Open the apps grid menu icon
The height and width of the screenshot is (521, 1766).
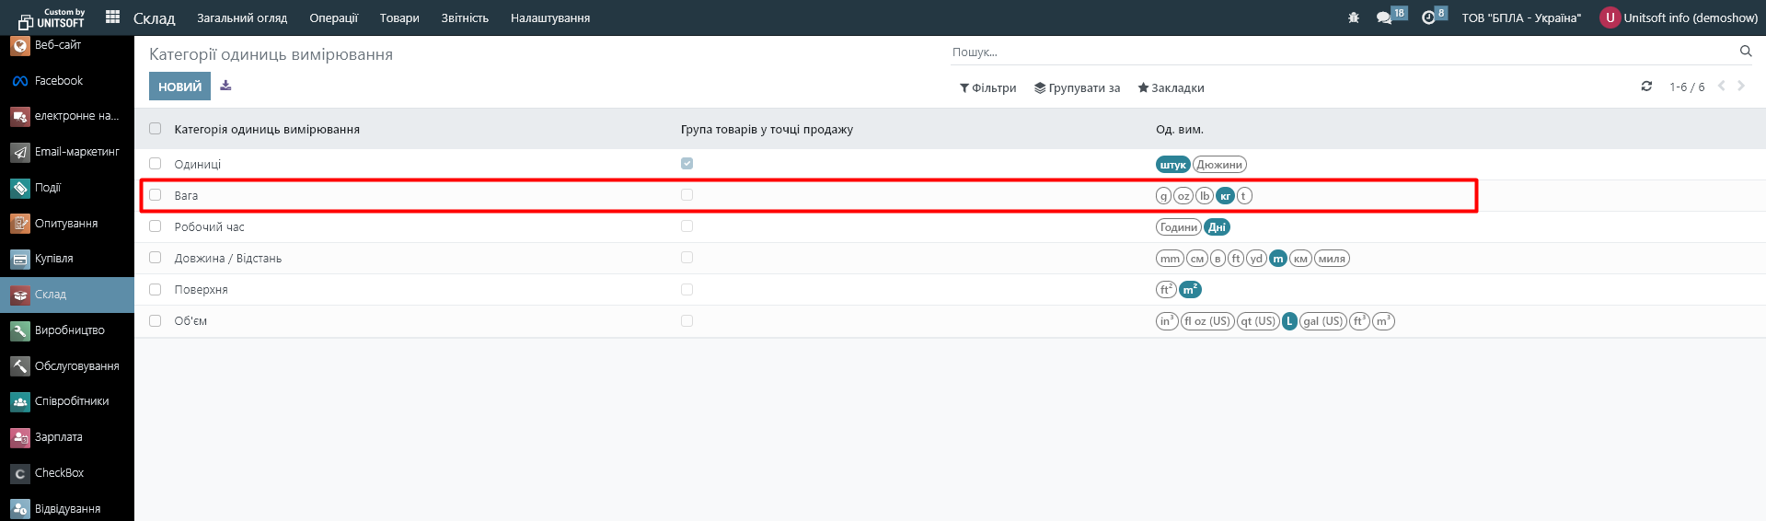(x=112, y=17)
